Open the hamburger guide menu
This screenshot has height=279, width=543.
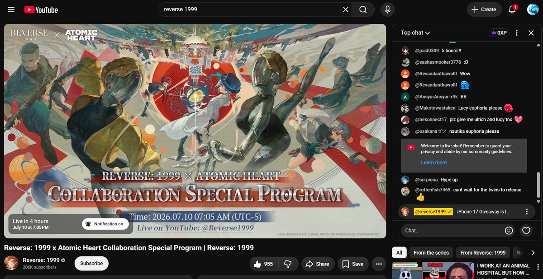click(x=11, y=9)
